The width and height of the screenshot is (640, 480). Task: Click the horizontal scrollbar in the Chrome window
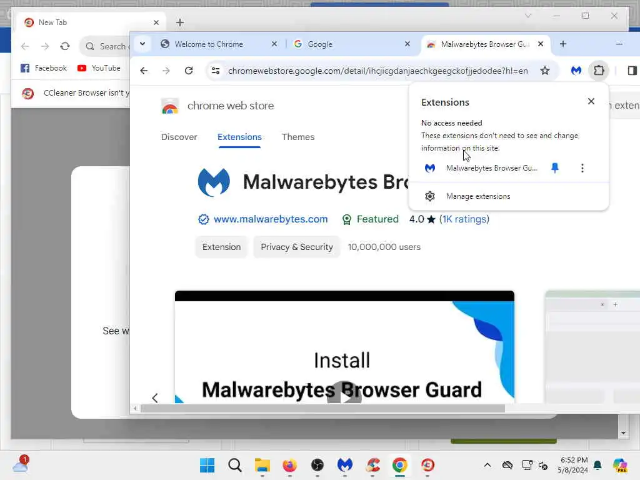(x=322, y=408)
